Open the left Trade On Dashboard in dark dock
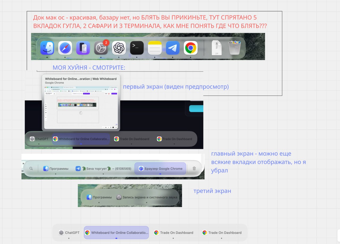This screenshot has width=340, height=244. tap(131, 139)
